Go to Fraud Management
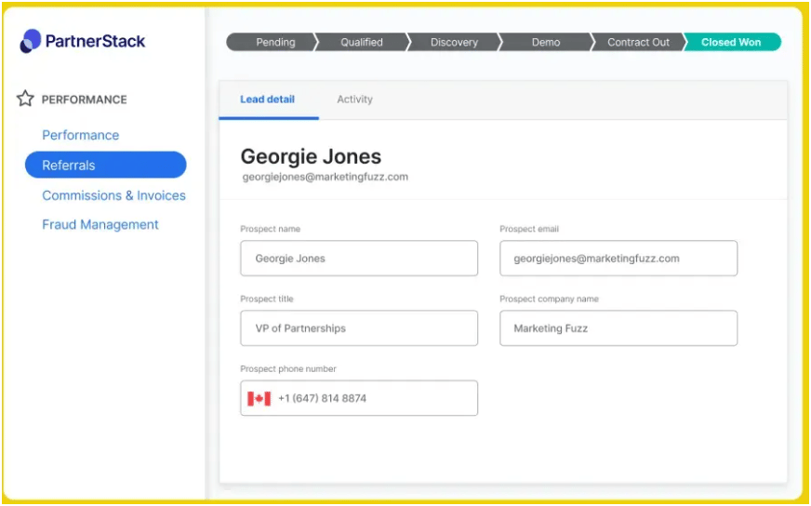Image resolution: width=811 pixels, height=506 pixels. tap(100, 224)
